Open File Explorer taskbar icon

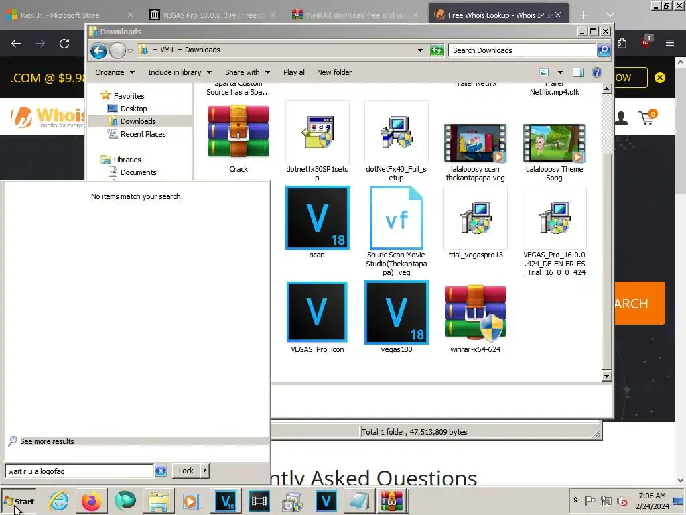pos(158,500)
